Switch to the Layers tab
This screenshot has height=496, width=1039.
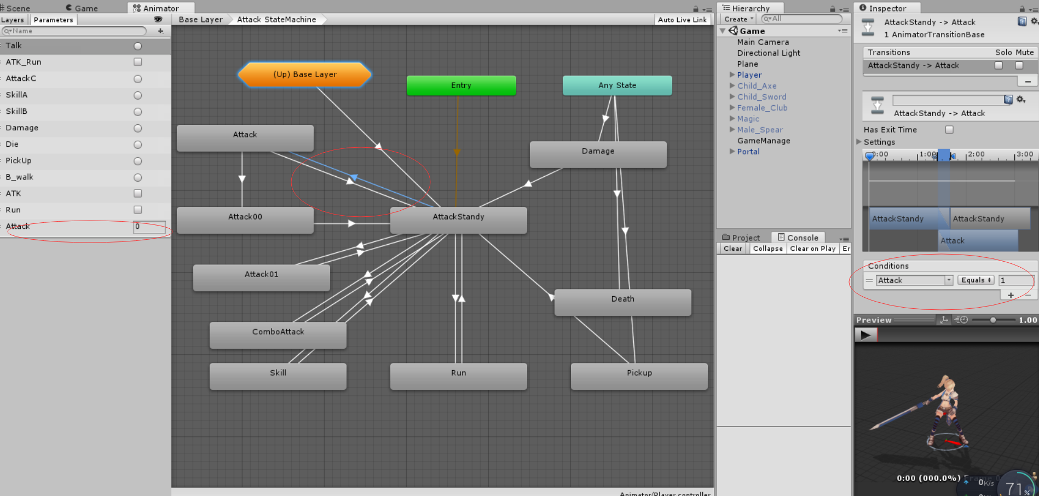(x=13, y=20)
